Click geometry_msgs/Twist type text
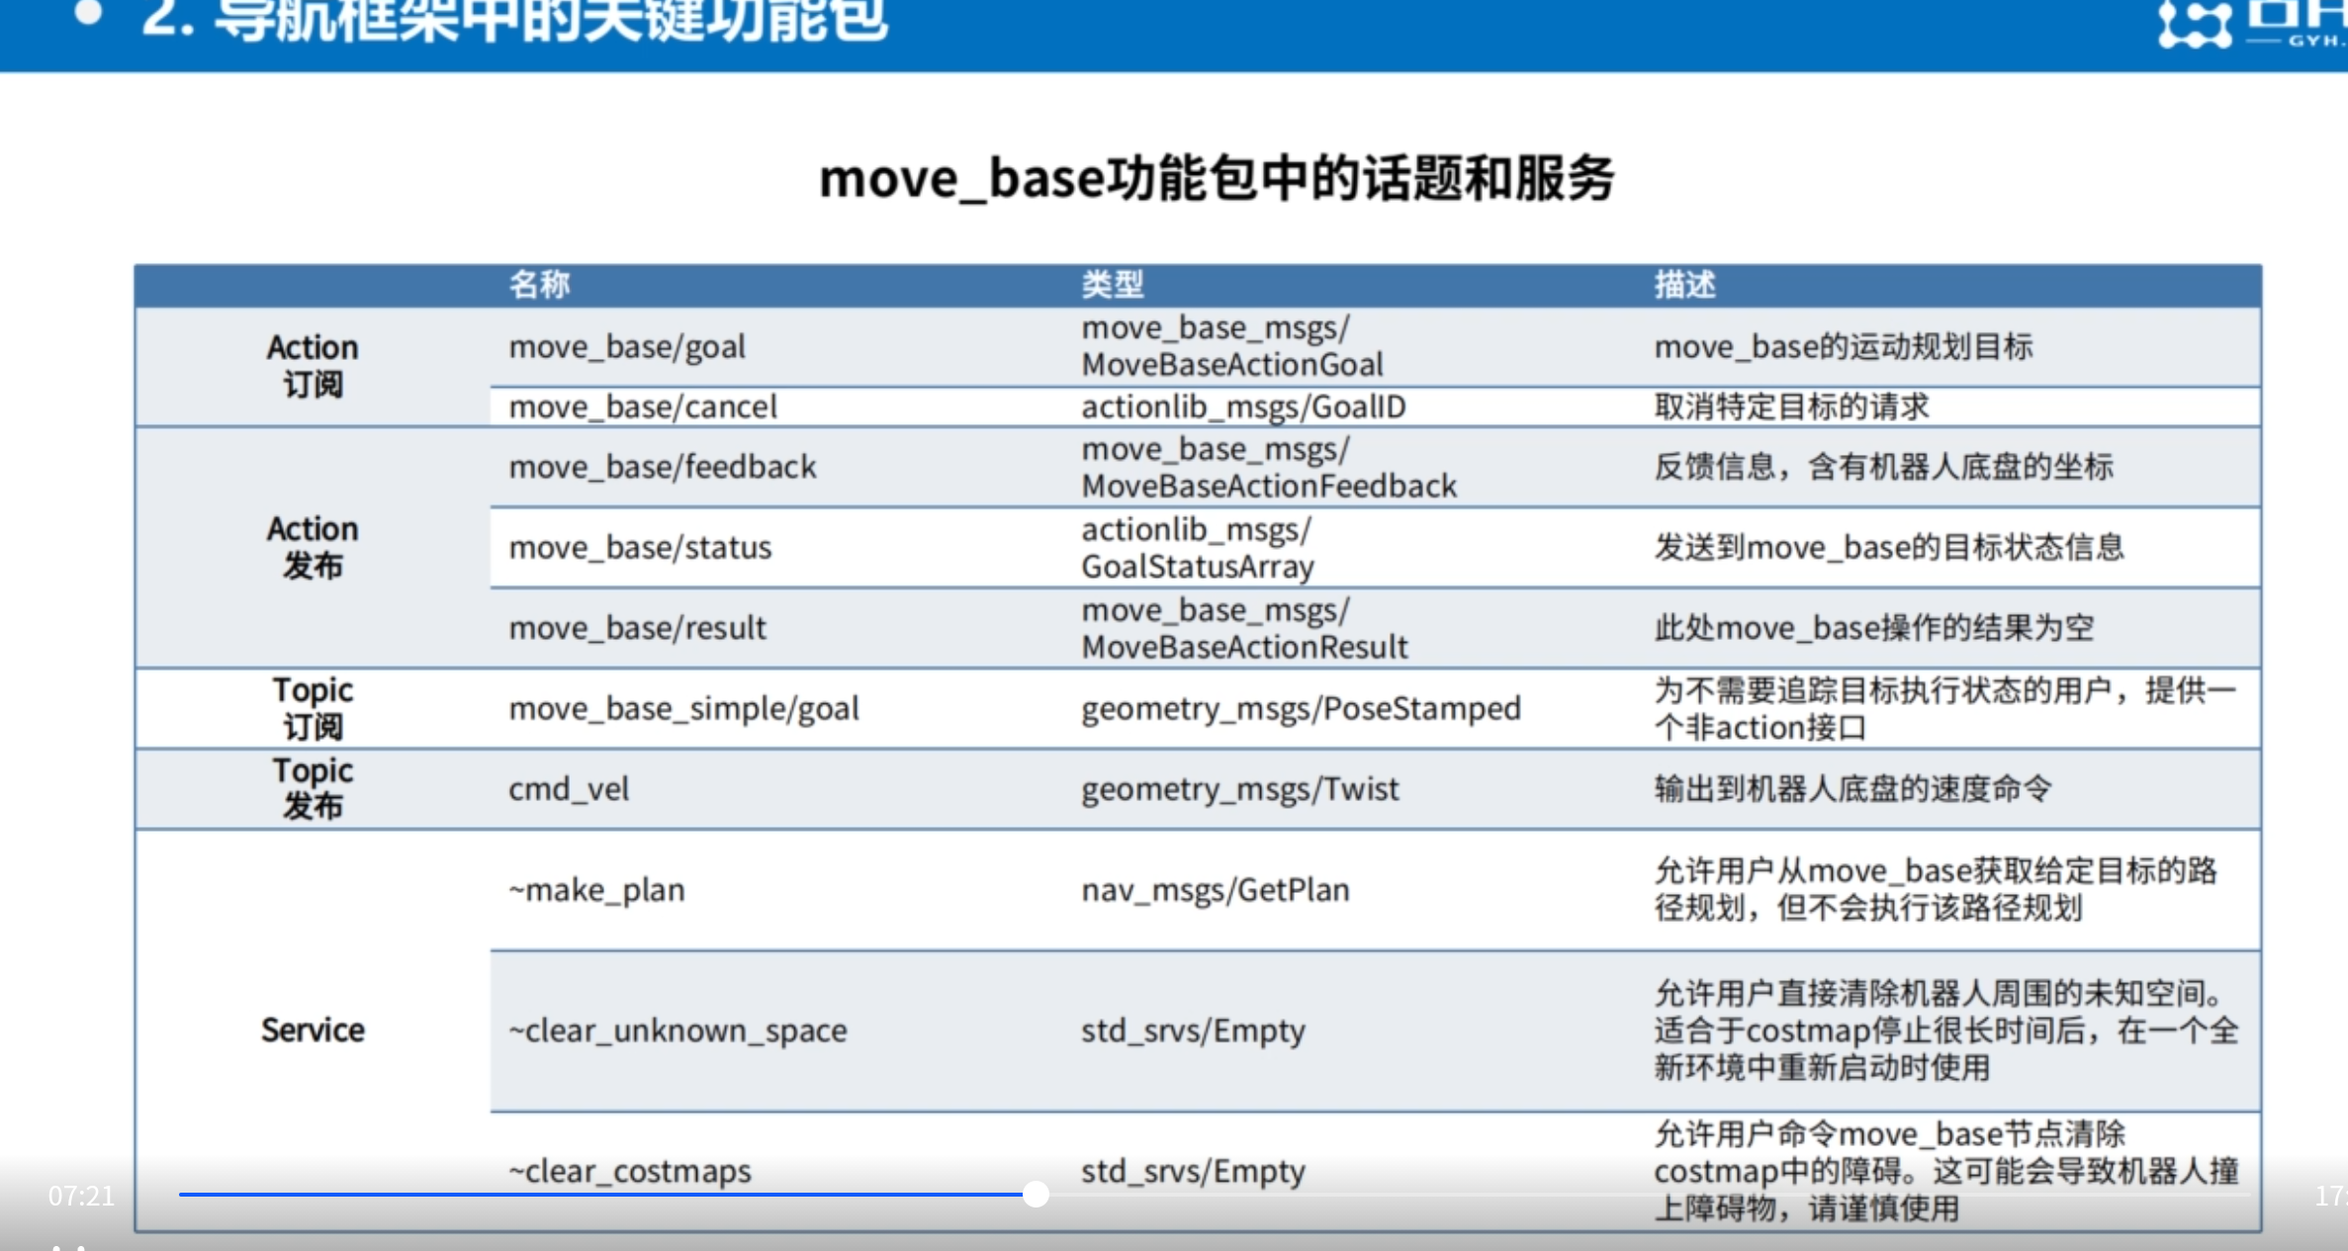Viewport: 2348px width, 1251px height. [x=1240, y=789]
